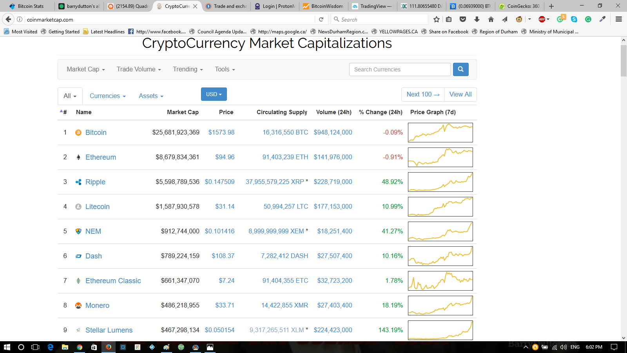
Task: Open Monero price $33.71 link
Action: 225,305
